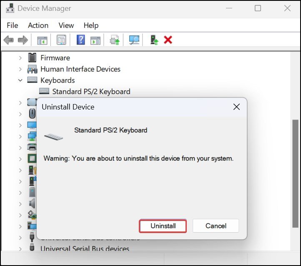Expand the Firmware category
The width and height of the screenshot is (301, 266).
pyautogui.click(x=20, y=58)
